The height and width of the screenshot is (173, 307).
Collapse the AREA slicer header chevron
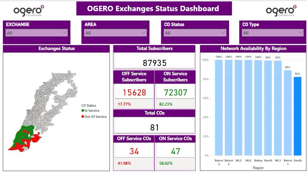pyautogui.click(x=144, y=24)
